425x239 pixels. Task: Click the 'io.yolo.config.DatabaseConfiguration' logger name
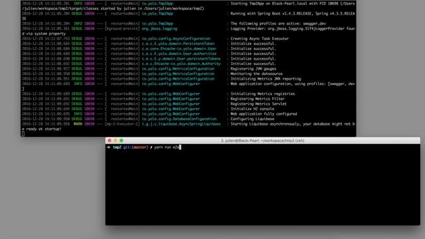coord(179,119)
